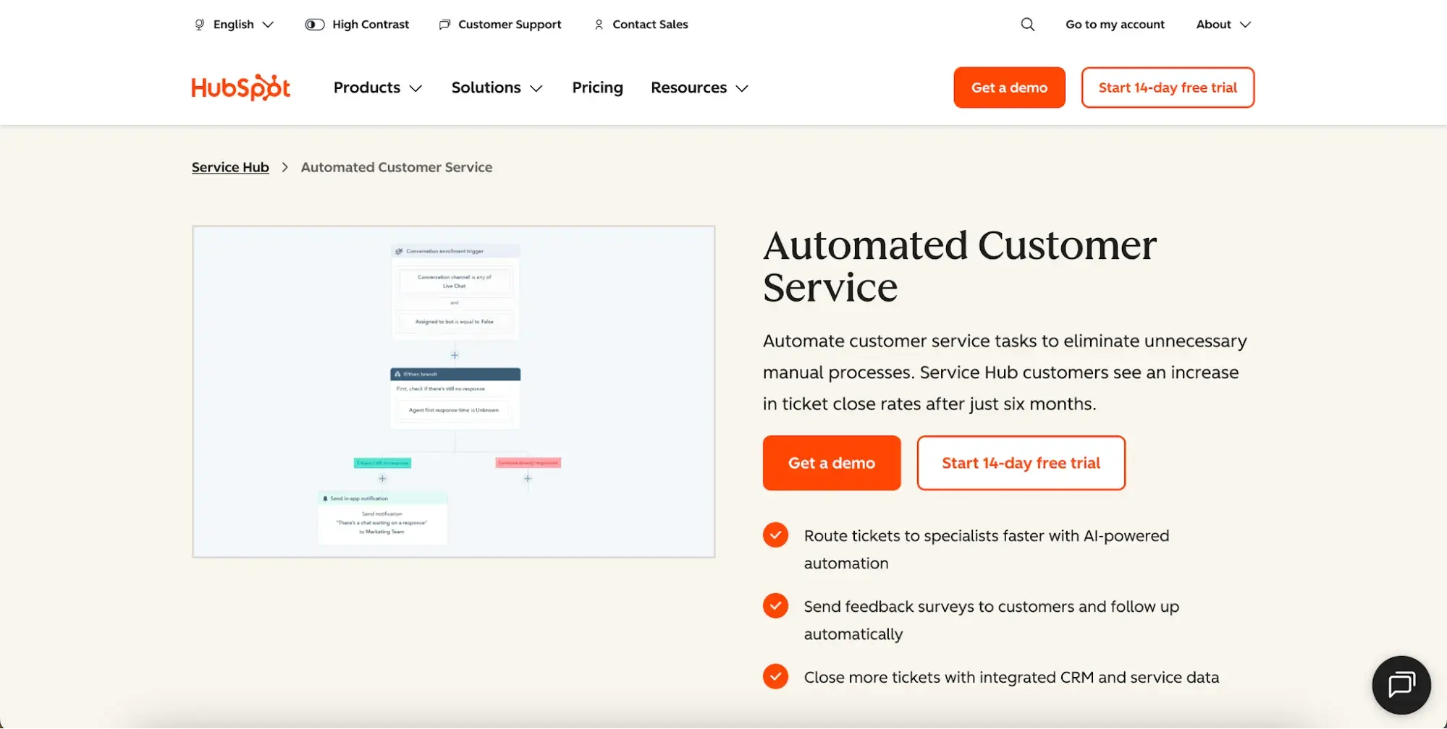Viewport: 1447px width, 729px height.
Task: Click the Automate customer service tasks paragraph
Action: tap(1005, 372)
